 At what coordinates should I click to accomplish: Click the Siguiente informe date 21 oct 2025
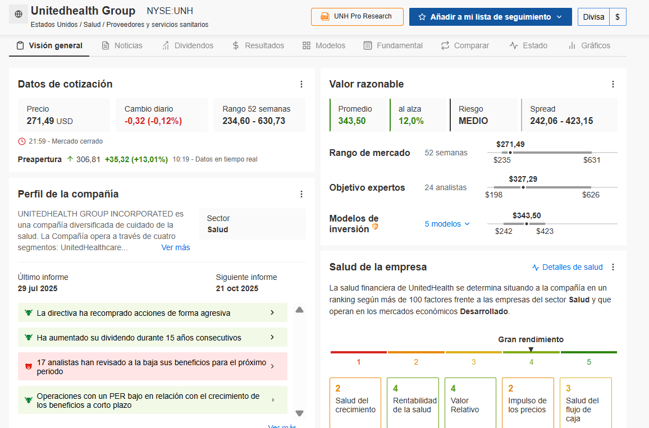(x=237, y=289)
